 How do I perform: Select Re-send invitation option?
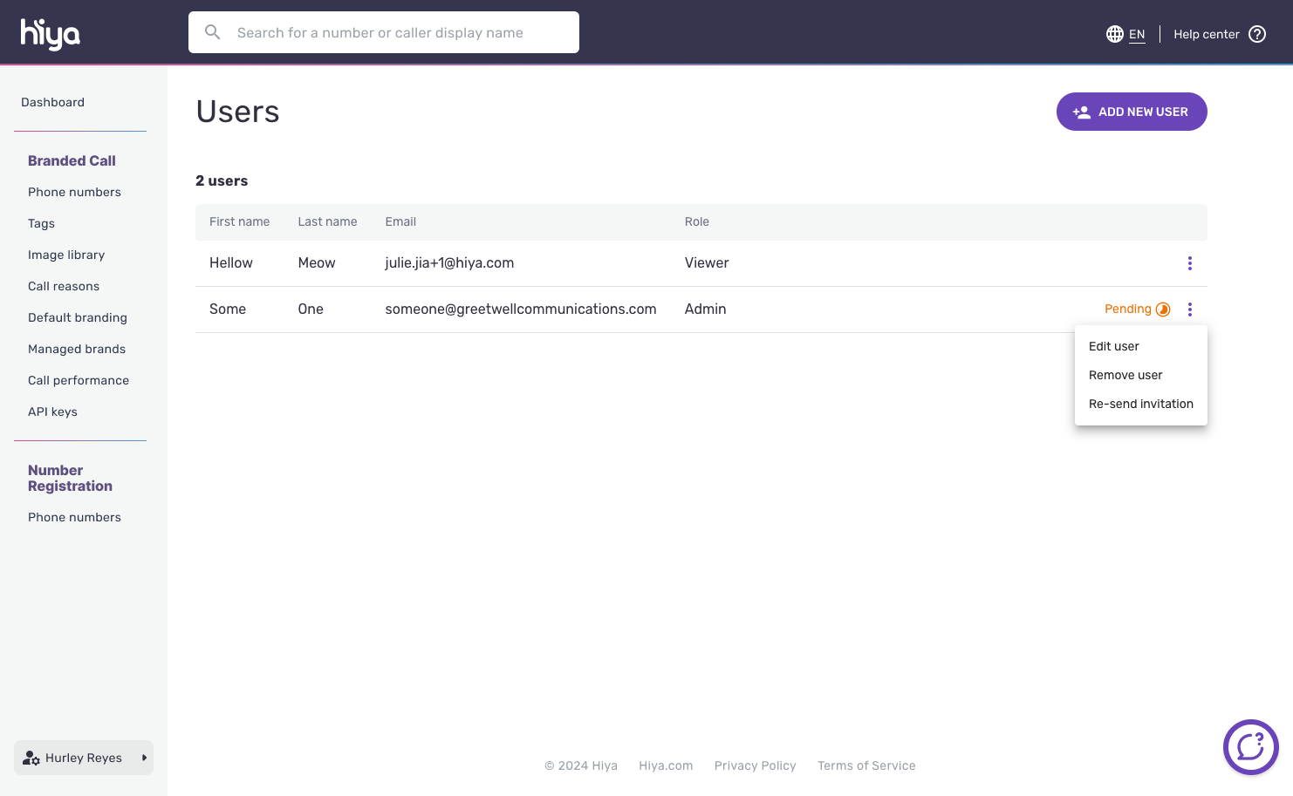[x=1140, y=404]
